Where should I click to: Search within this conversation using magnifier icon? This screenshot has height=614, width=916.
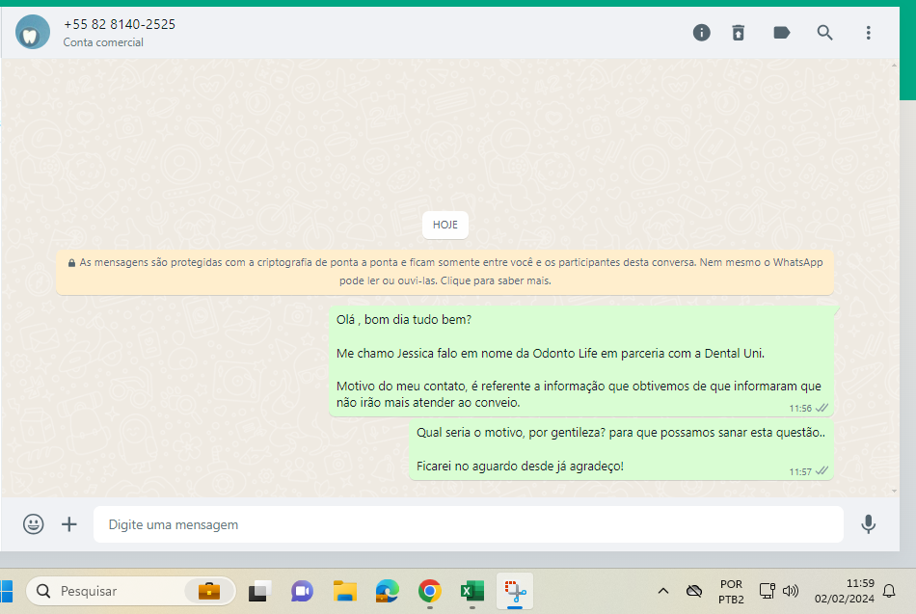click(824, 33)
